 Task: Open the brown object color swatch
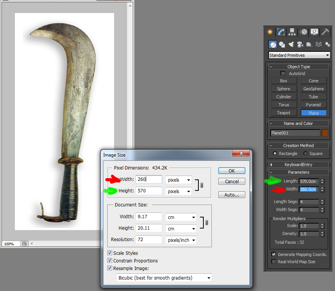coord(325,133)
